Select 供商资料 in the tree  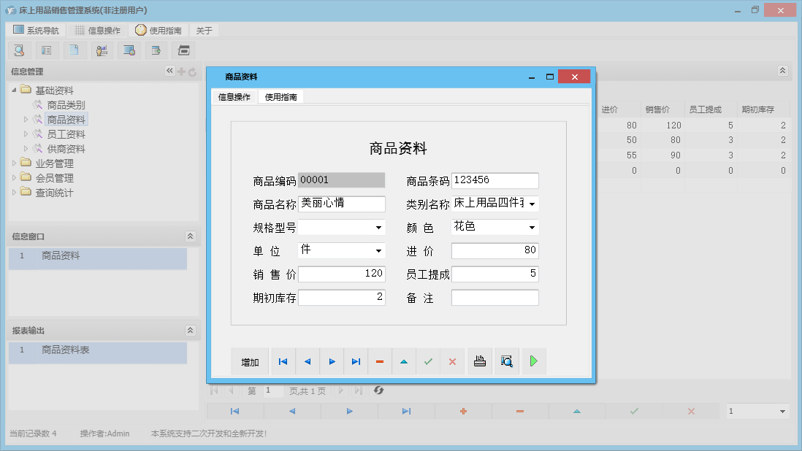66,149
